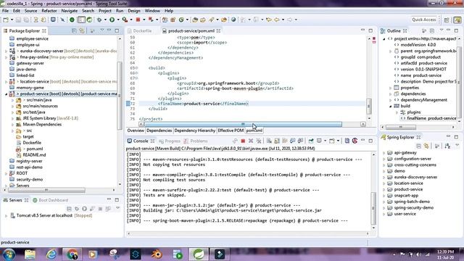Click the globe web browser toolbar icon

(233, 20)
